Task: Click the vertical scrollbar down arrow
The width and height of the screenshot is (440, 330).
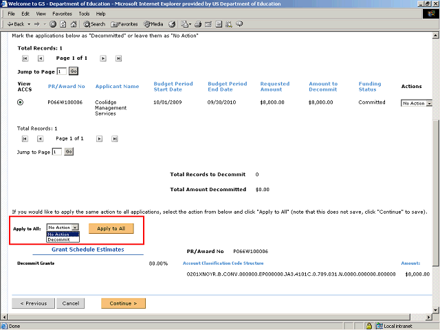Action: click(x=435, y=310)
